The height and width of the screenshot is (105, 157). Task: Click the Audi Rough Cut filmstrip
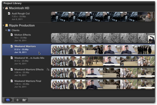103,17
